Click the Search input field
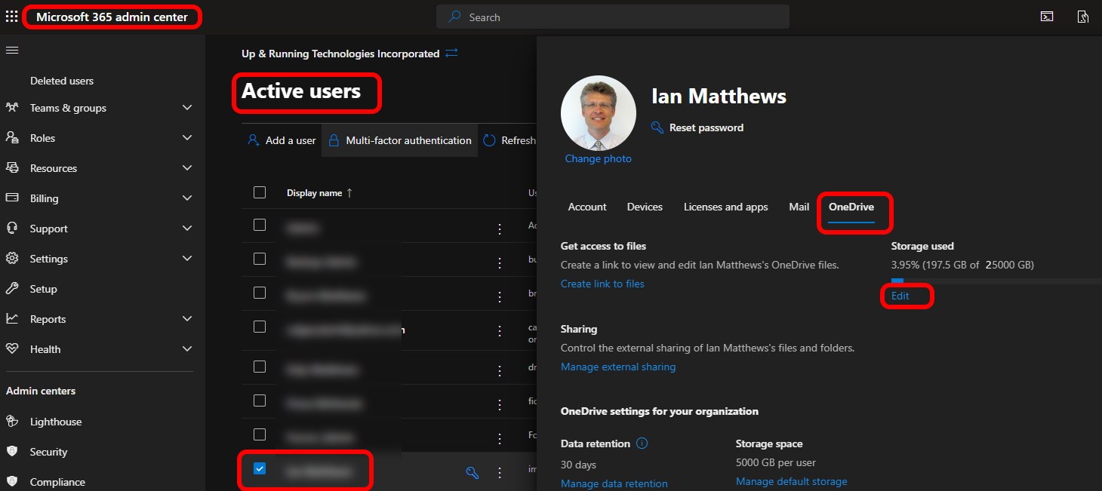 tap(613, 17)
